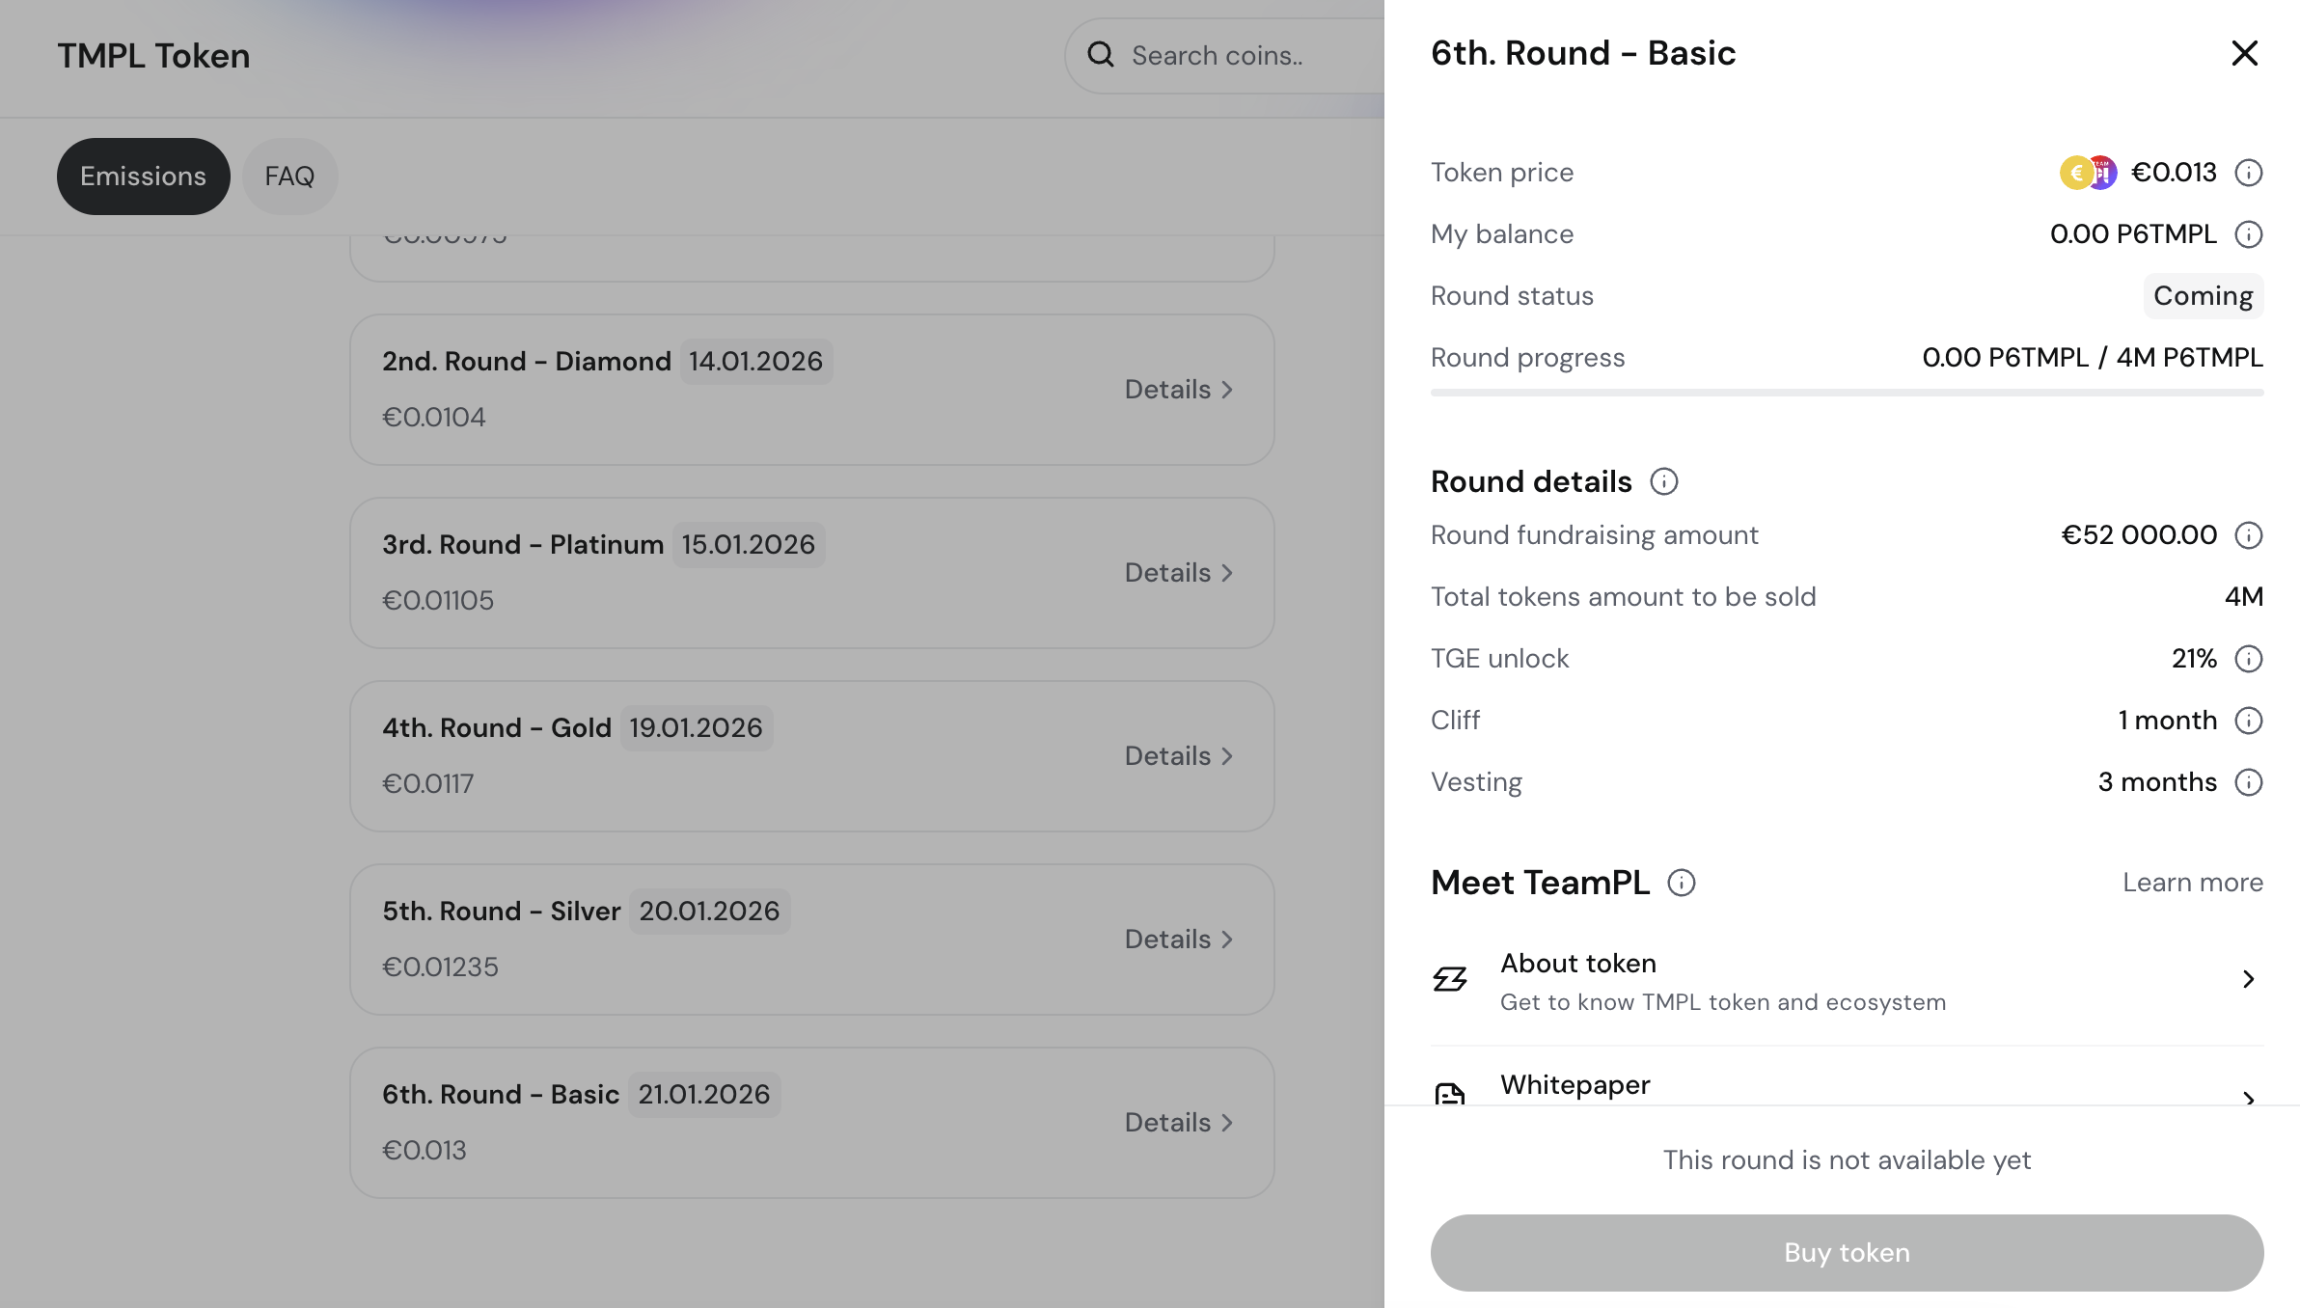Open the Learn more link
Viewport: 2300px width, 1308px height.
[x=2192, y=882]
